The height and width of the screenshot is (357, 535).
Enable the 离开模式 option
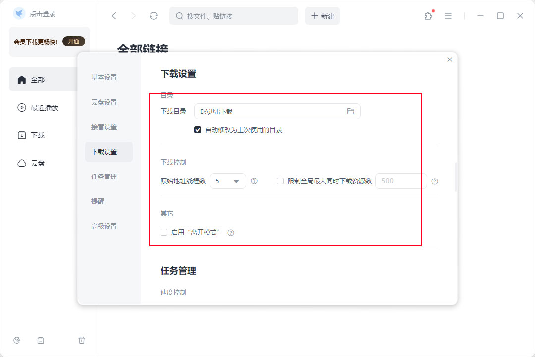(163, 232)
